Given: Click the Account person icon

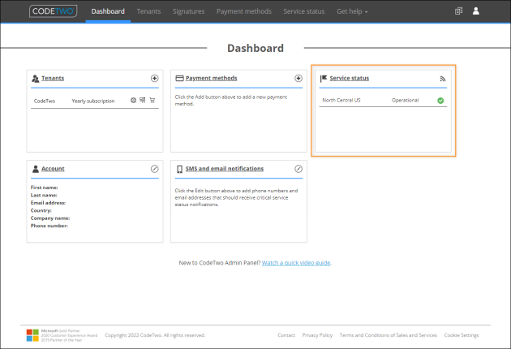Looking at the screenshot, I should pyautogui.click(x=36, y=169).
